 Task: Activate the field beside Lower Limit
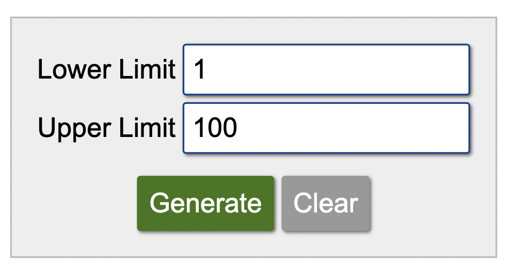click(x=326, y=70)
